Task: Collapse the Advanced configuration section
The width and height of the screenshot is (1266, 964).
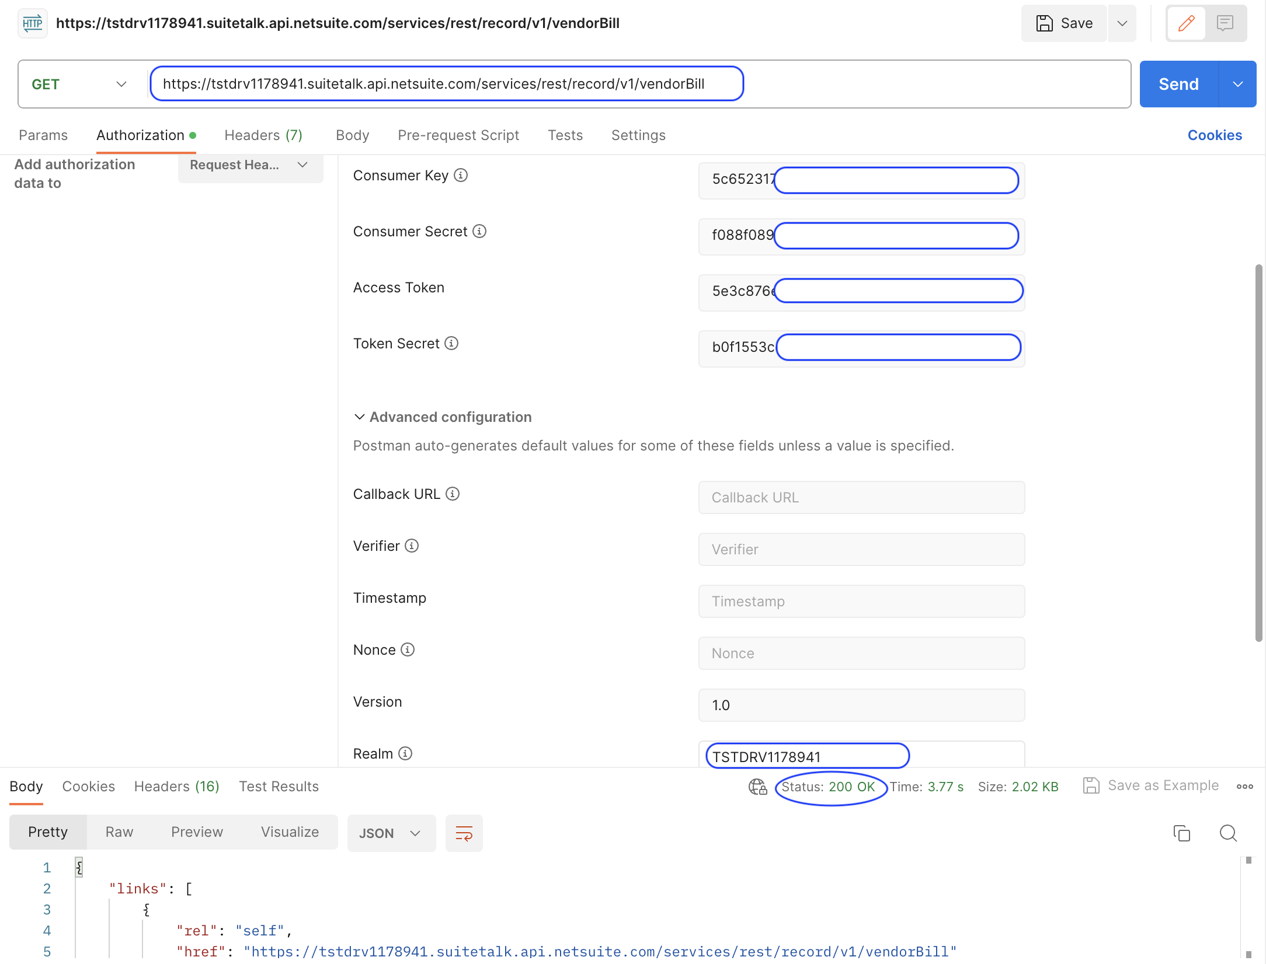Action: [359, 417]
